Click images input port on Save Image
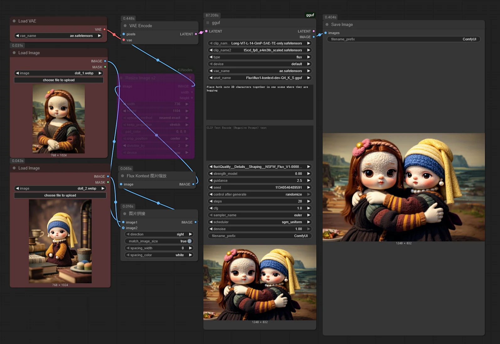Image resolution: width=500 pixels, height=344 pixels. (x=325, y=33)
